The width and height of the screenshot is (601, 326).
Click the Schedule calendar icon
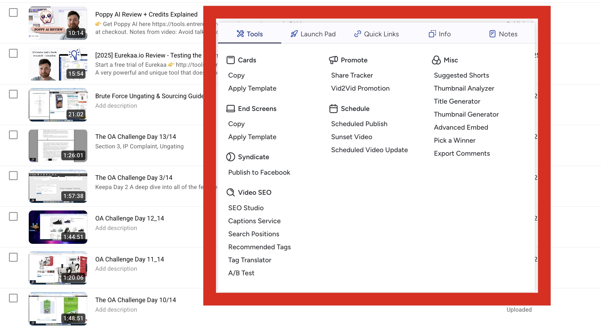[x=333, y=108]
